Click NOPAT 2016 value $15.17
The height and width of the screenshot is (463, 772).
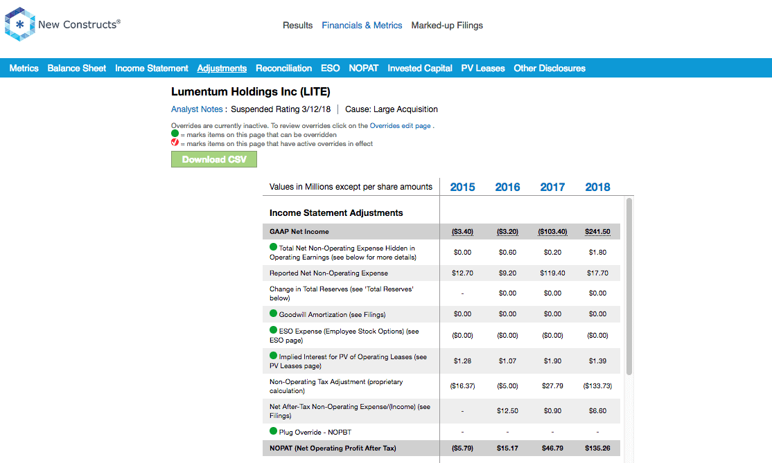[507, 448]
